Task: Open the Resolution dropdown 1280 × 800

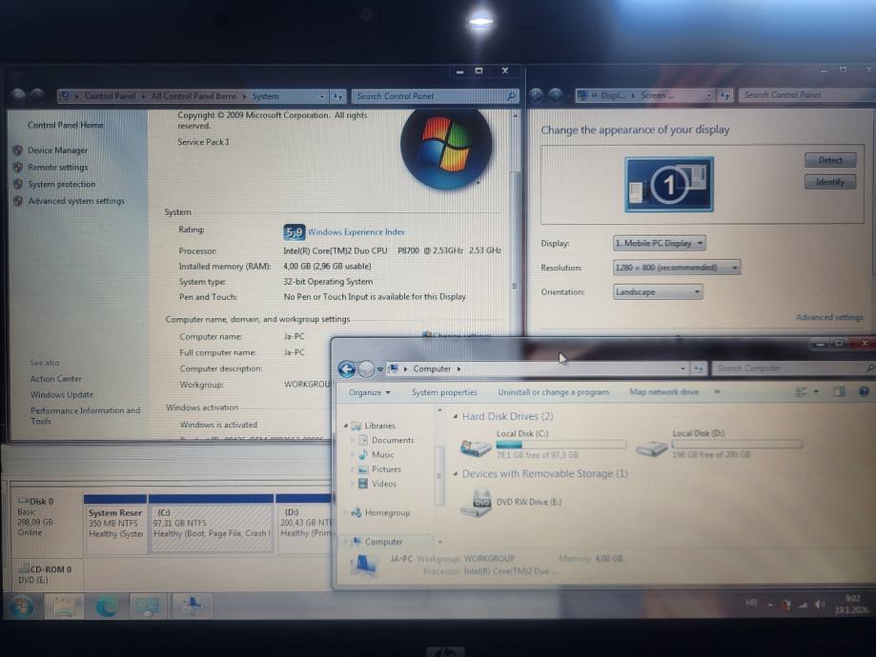Action: [x=677, y=268]
